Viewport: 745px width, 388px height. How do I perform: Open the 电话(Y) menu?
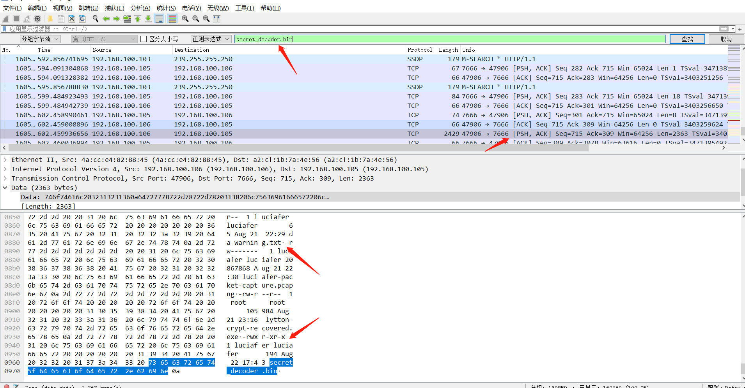coord(192,8)
